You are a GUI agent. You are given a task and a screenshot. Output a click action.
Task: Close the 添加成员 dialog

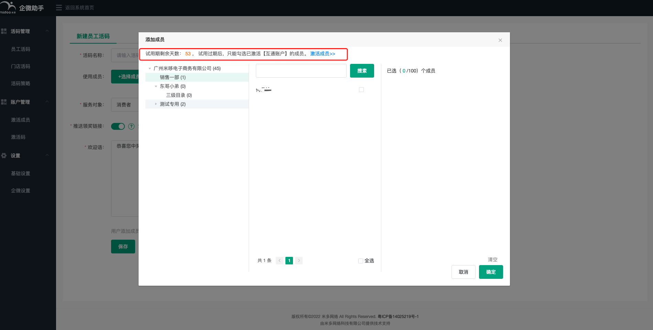[500, 40]
